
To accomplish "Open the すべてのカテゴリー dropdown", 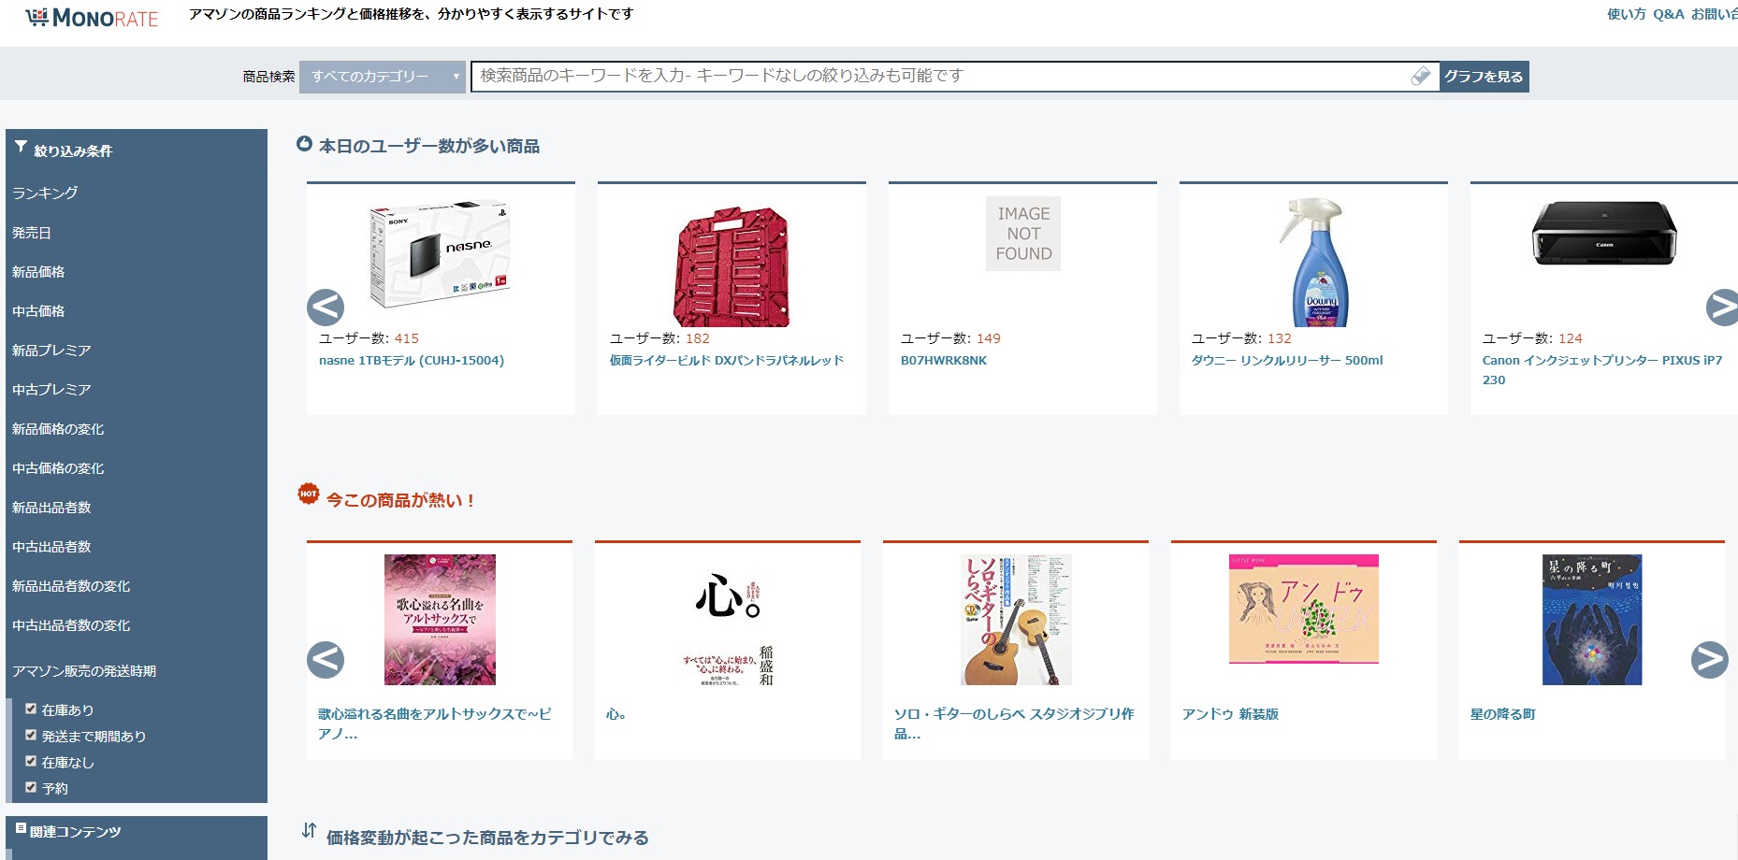I will click(x=382, y=77).
